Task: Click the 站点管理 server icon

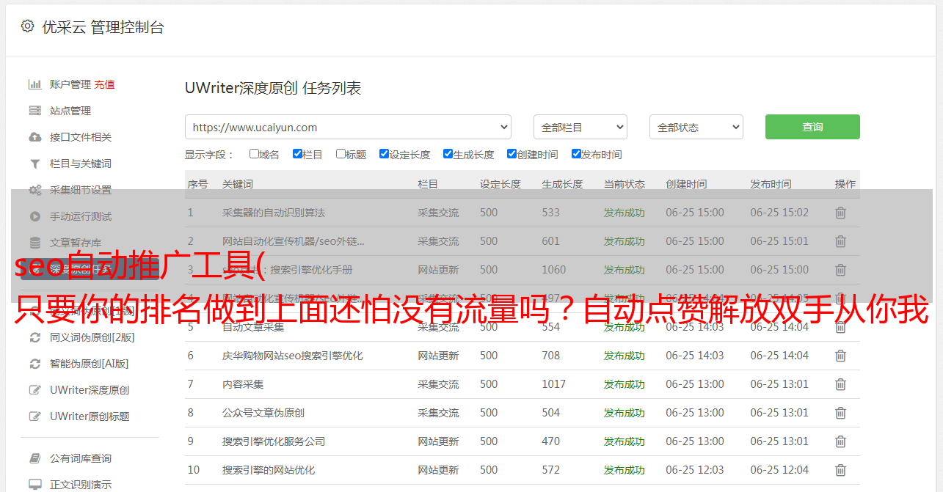Action: (x=34, y=111)
